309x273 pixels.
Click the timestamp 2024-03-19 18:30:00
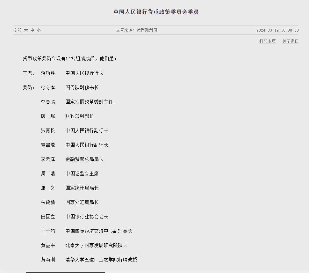[277, 30]
